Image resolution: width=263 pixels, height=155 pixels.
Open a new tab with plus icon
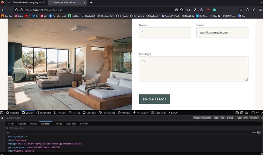click(91, 2)
